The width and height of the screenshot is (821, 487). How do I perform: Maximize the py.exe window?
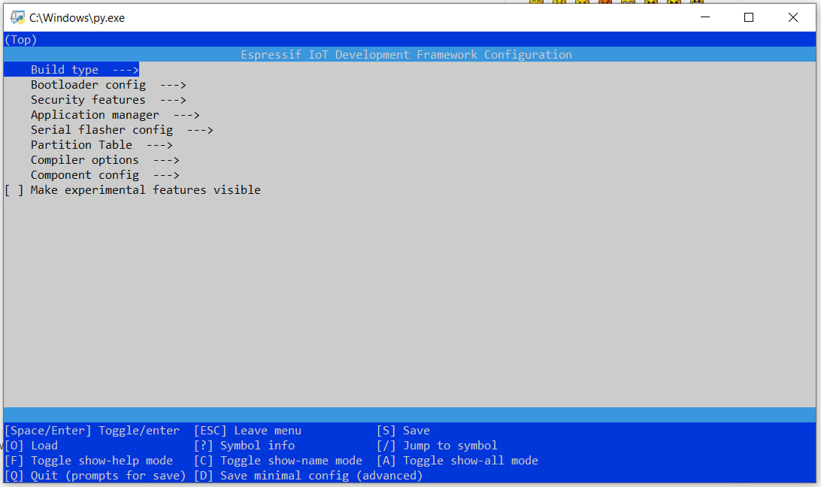click(x=749, y=17)
